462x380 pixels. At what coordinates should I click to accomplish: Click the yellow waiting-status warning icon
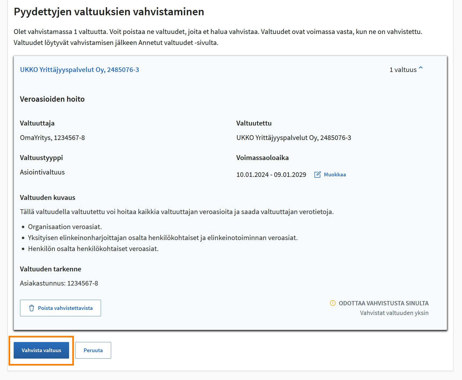[x=333, y=303]
